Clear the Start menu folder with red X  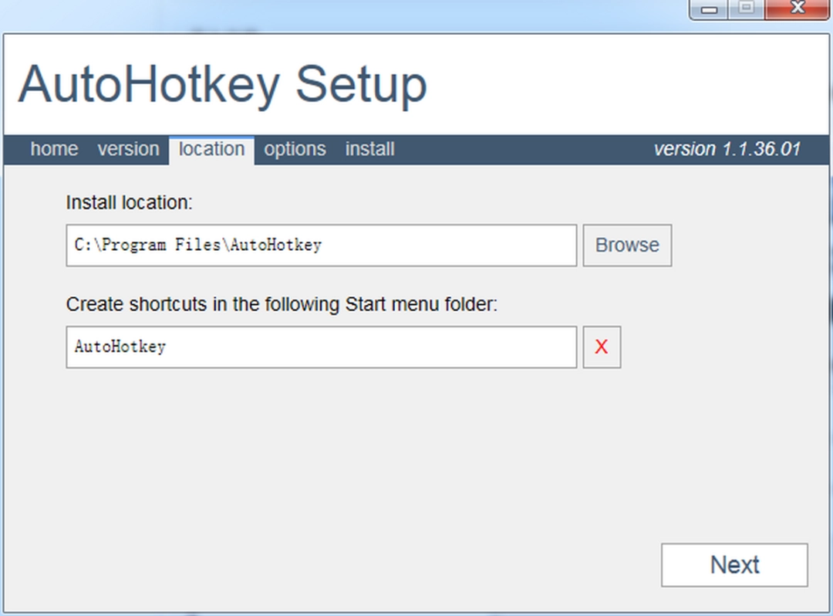602,347
